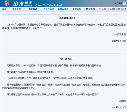127x112 pixels.
Task: Click the heading 宋山木声明
Action: [66, 59]
